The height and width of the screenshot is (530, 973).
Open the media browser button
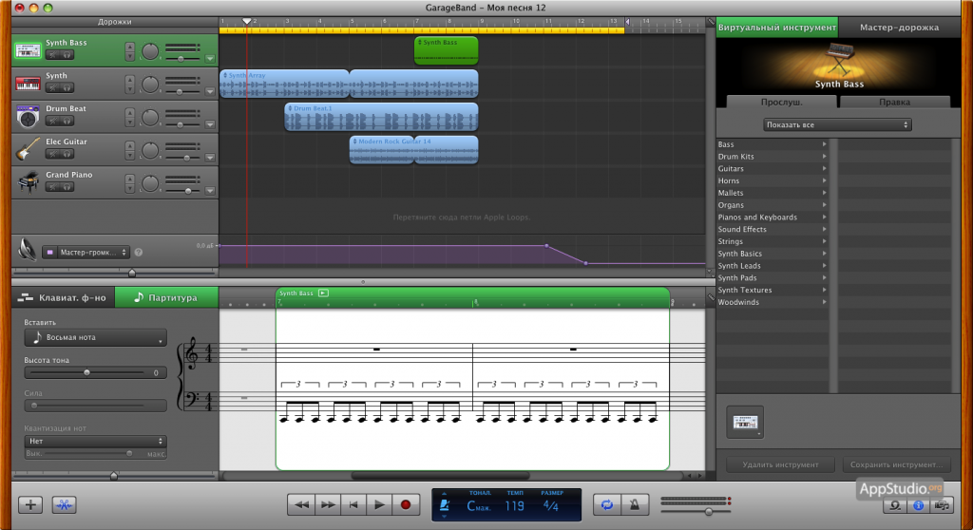coord(942,506)
